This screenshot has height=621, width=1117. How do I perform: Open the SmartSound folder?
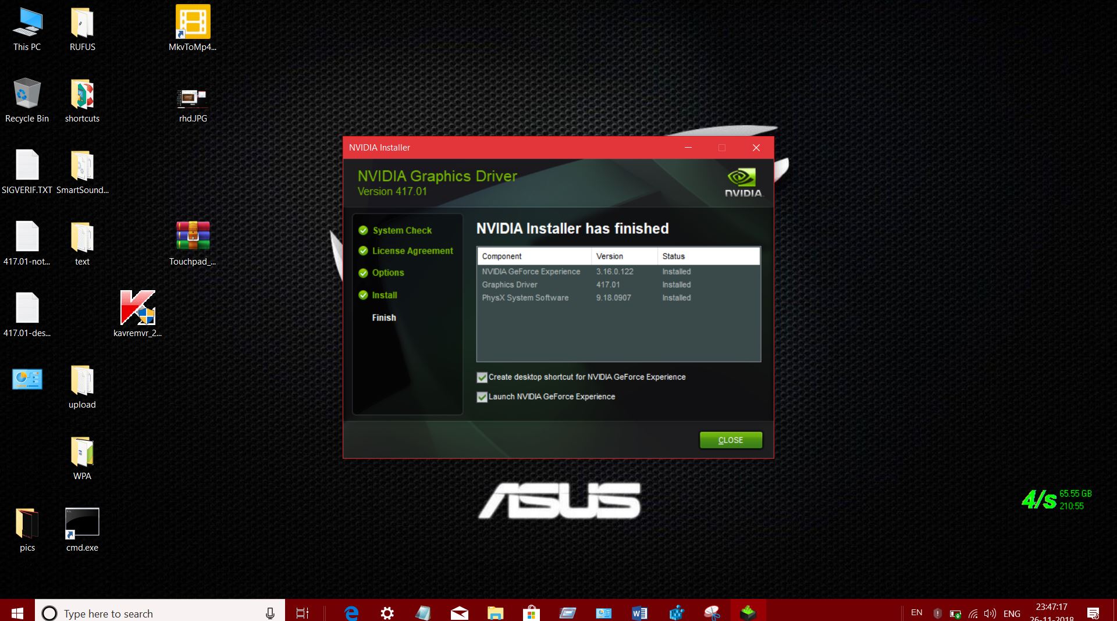tap(82, 172)
